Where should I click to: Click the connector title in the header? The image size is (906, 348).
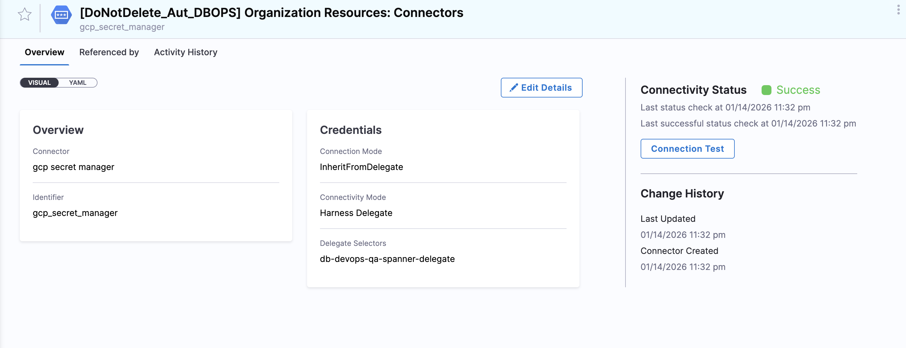click(271, 13)
